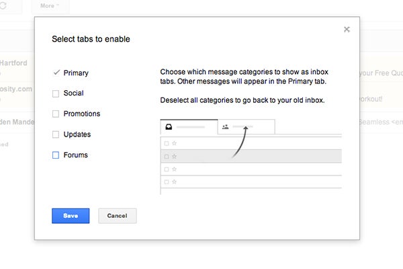
Task: Click the inbox tray icon in preview
Action: pyautogui.click(x=169, y=127)
